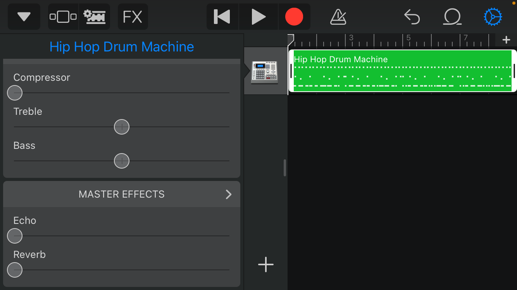Open the FX panel
Image resolution: width=517 pixels, height=290 pixels.
(133, 17)
